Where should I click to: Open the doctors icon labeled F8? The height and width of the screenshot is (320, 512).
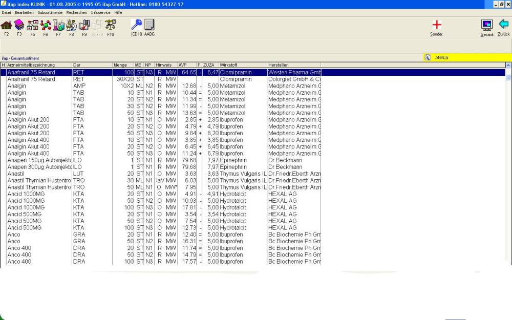pos(71,25)
